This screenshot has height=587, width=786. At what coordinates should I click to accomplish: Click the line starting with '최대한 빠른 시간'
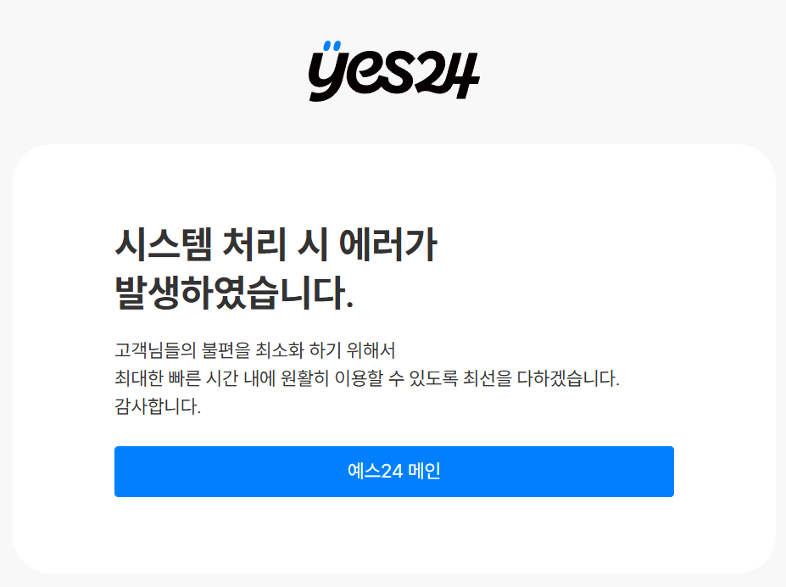(367, 378)
